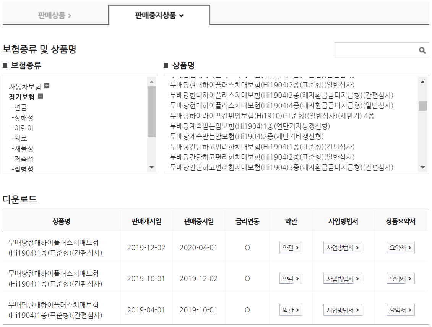The height and width of the screenshot is (327, 432).
Task: Choose the -의료 subcategory
Action: 19,138
